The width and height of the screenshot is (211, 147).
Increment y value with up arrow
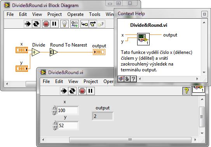(x=55, y=123)
